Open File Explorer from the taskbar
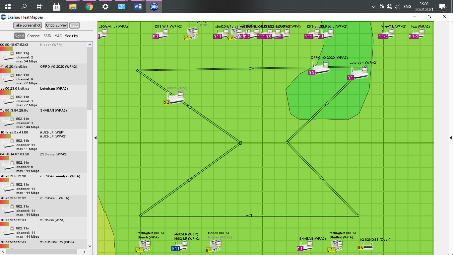Image resolution: width=453 pixels, height=255 pixels. (x=73, y=6)
